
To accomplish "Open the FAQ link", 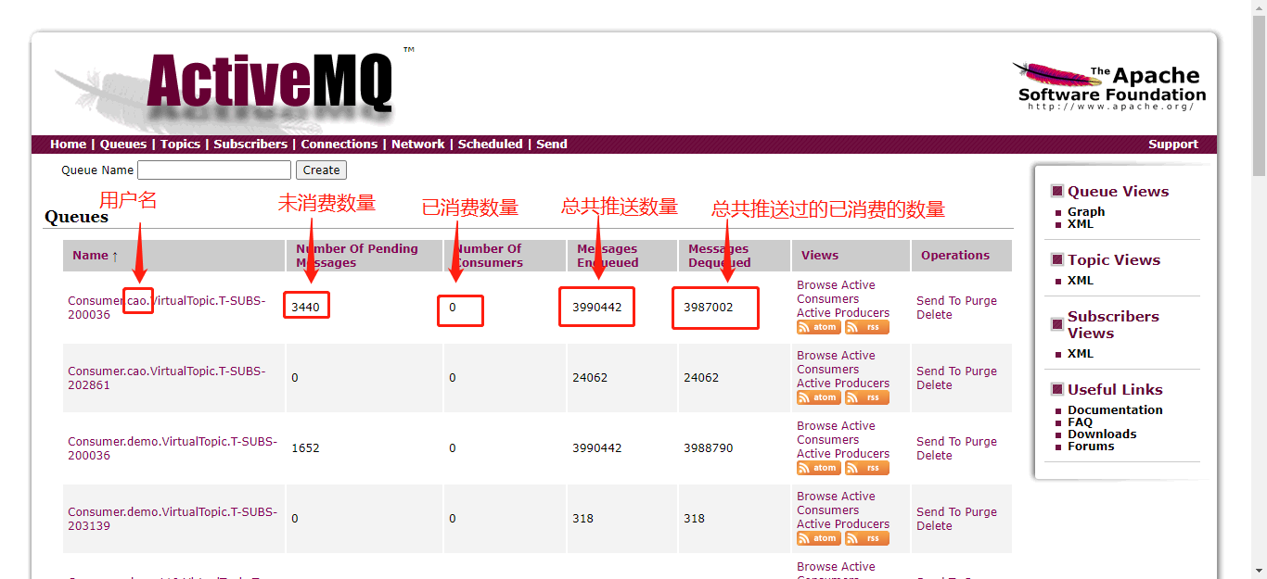I will [1081, 422].
